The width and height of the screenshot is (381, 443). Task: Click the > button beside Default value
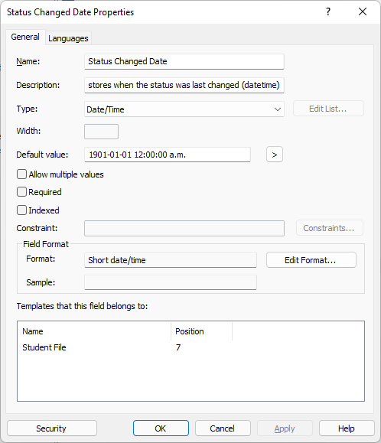click(274, 155)
